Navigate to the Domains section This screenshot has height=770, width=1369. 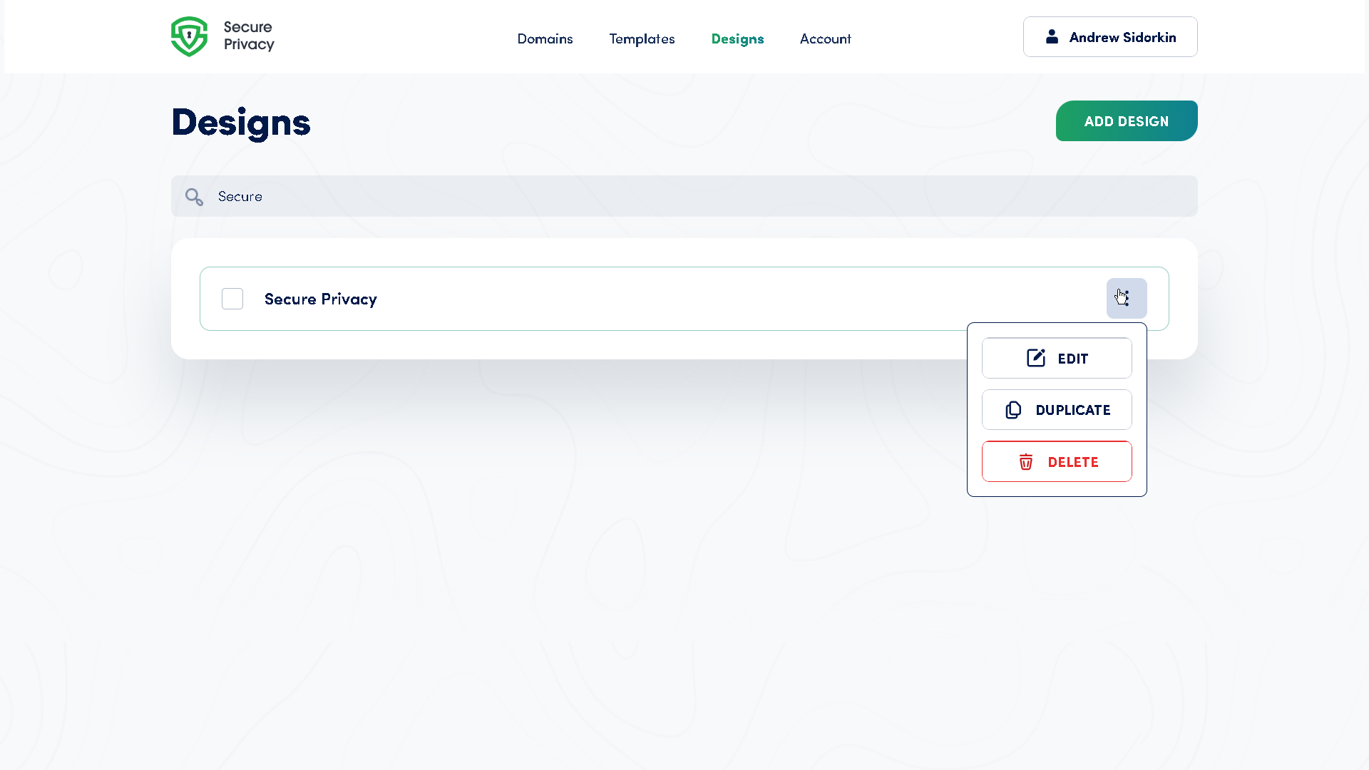545,39
